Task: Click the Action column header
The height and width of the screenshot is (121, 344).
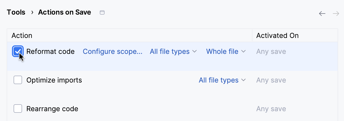Action: [22, 36]
